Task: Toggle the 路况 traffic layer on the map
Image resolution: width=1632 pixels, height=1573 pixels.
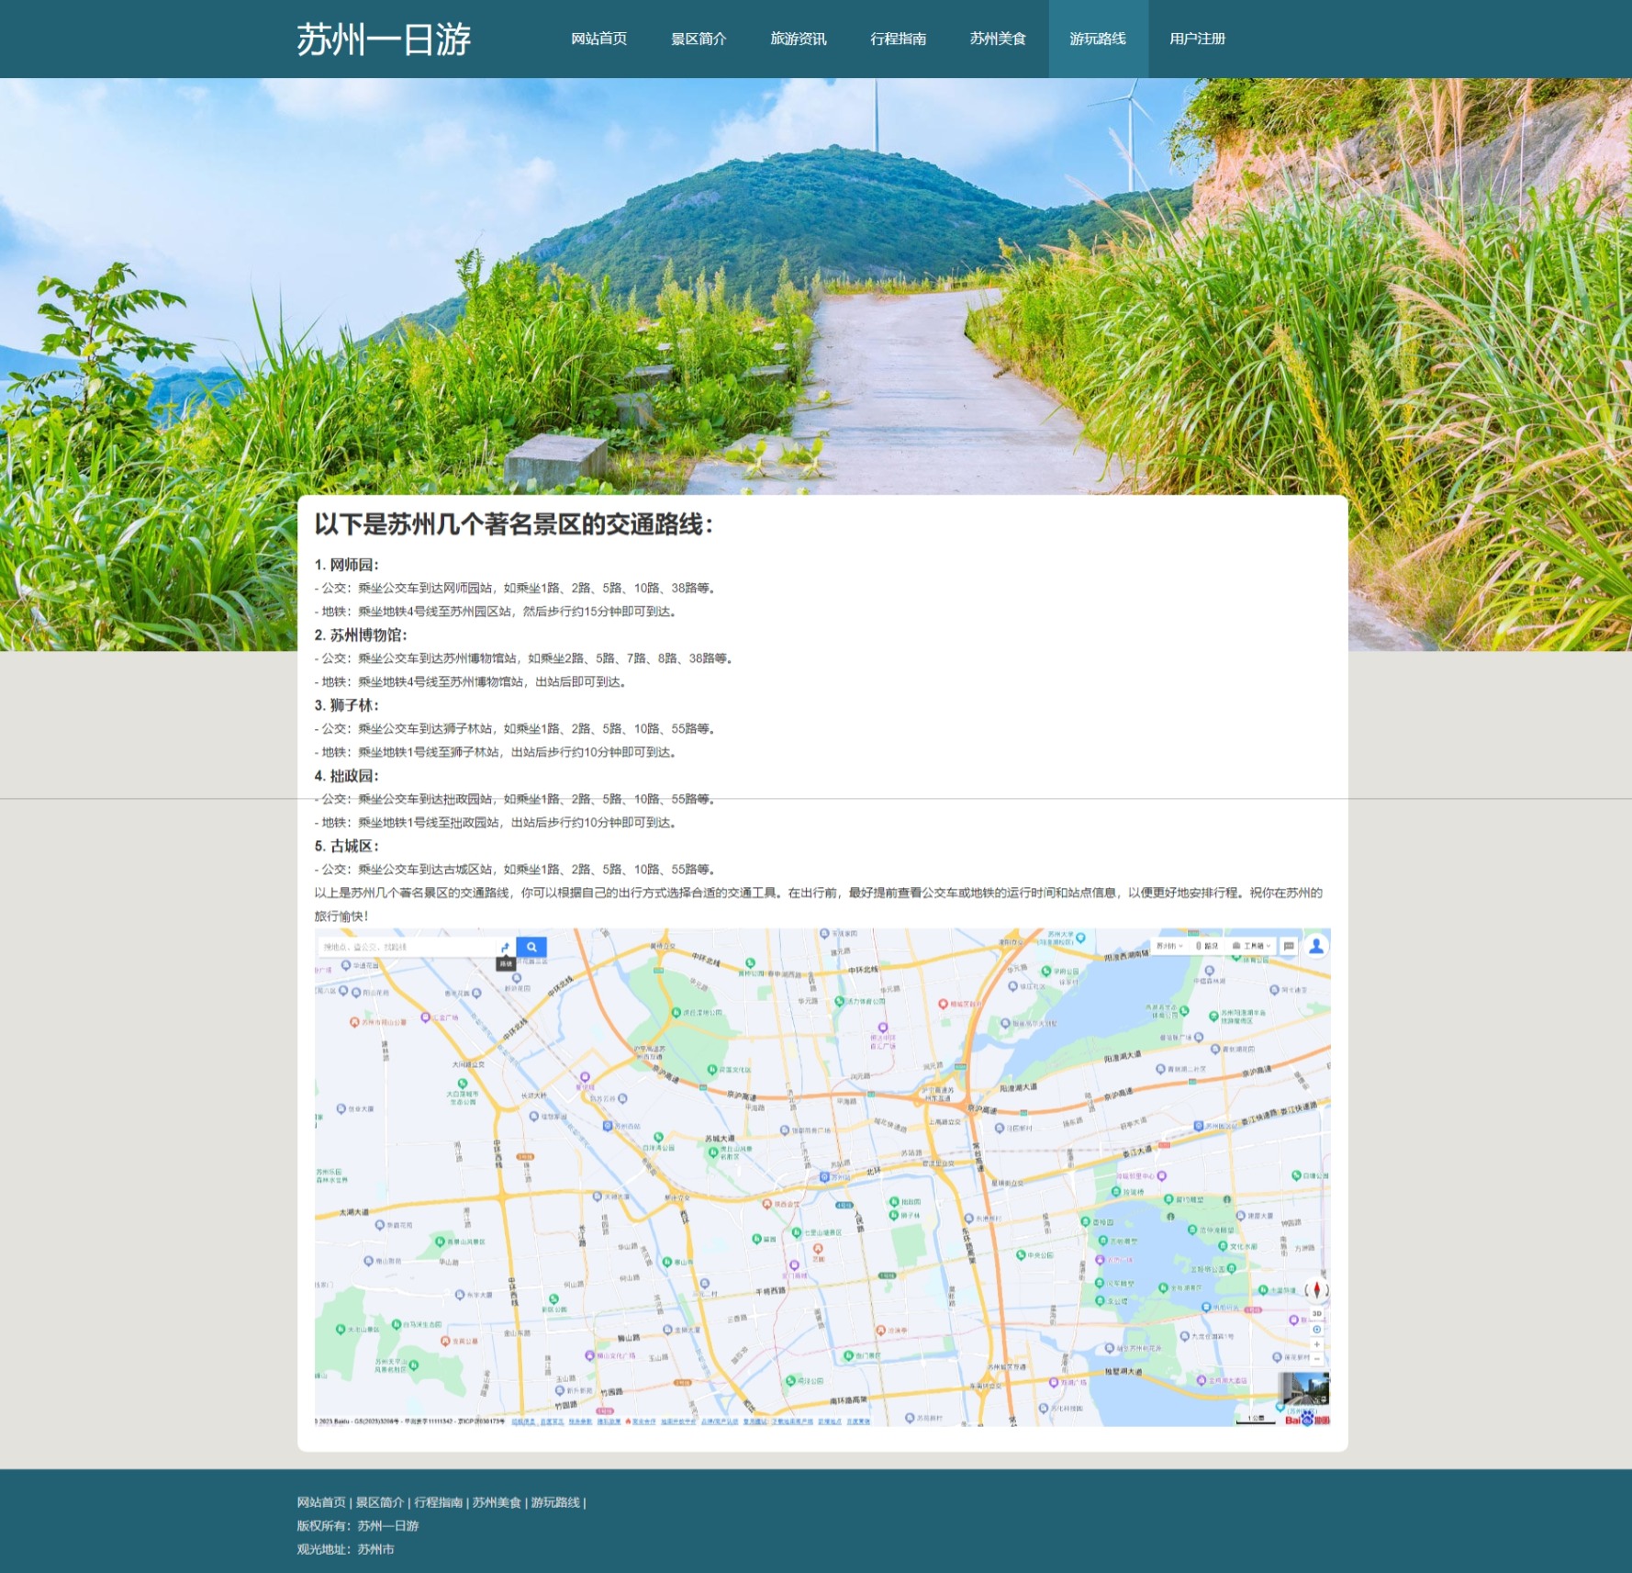Action: (x=1210, y=945)
